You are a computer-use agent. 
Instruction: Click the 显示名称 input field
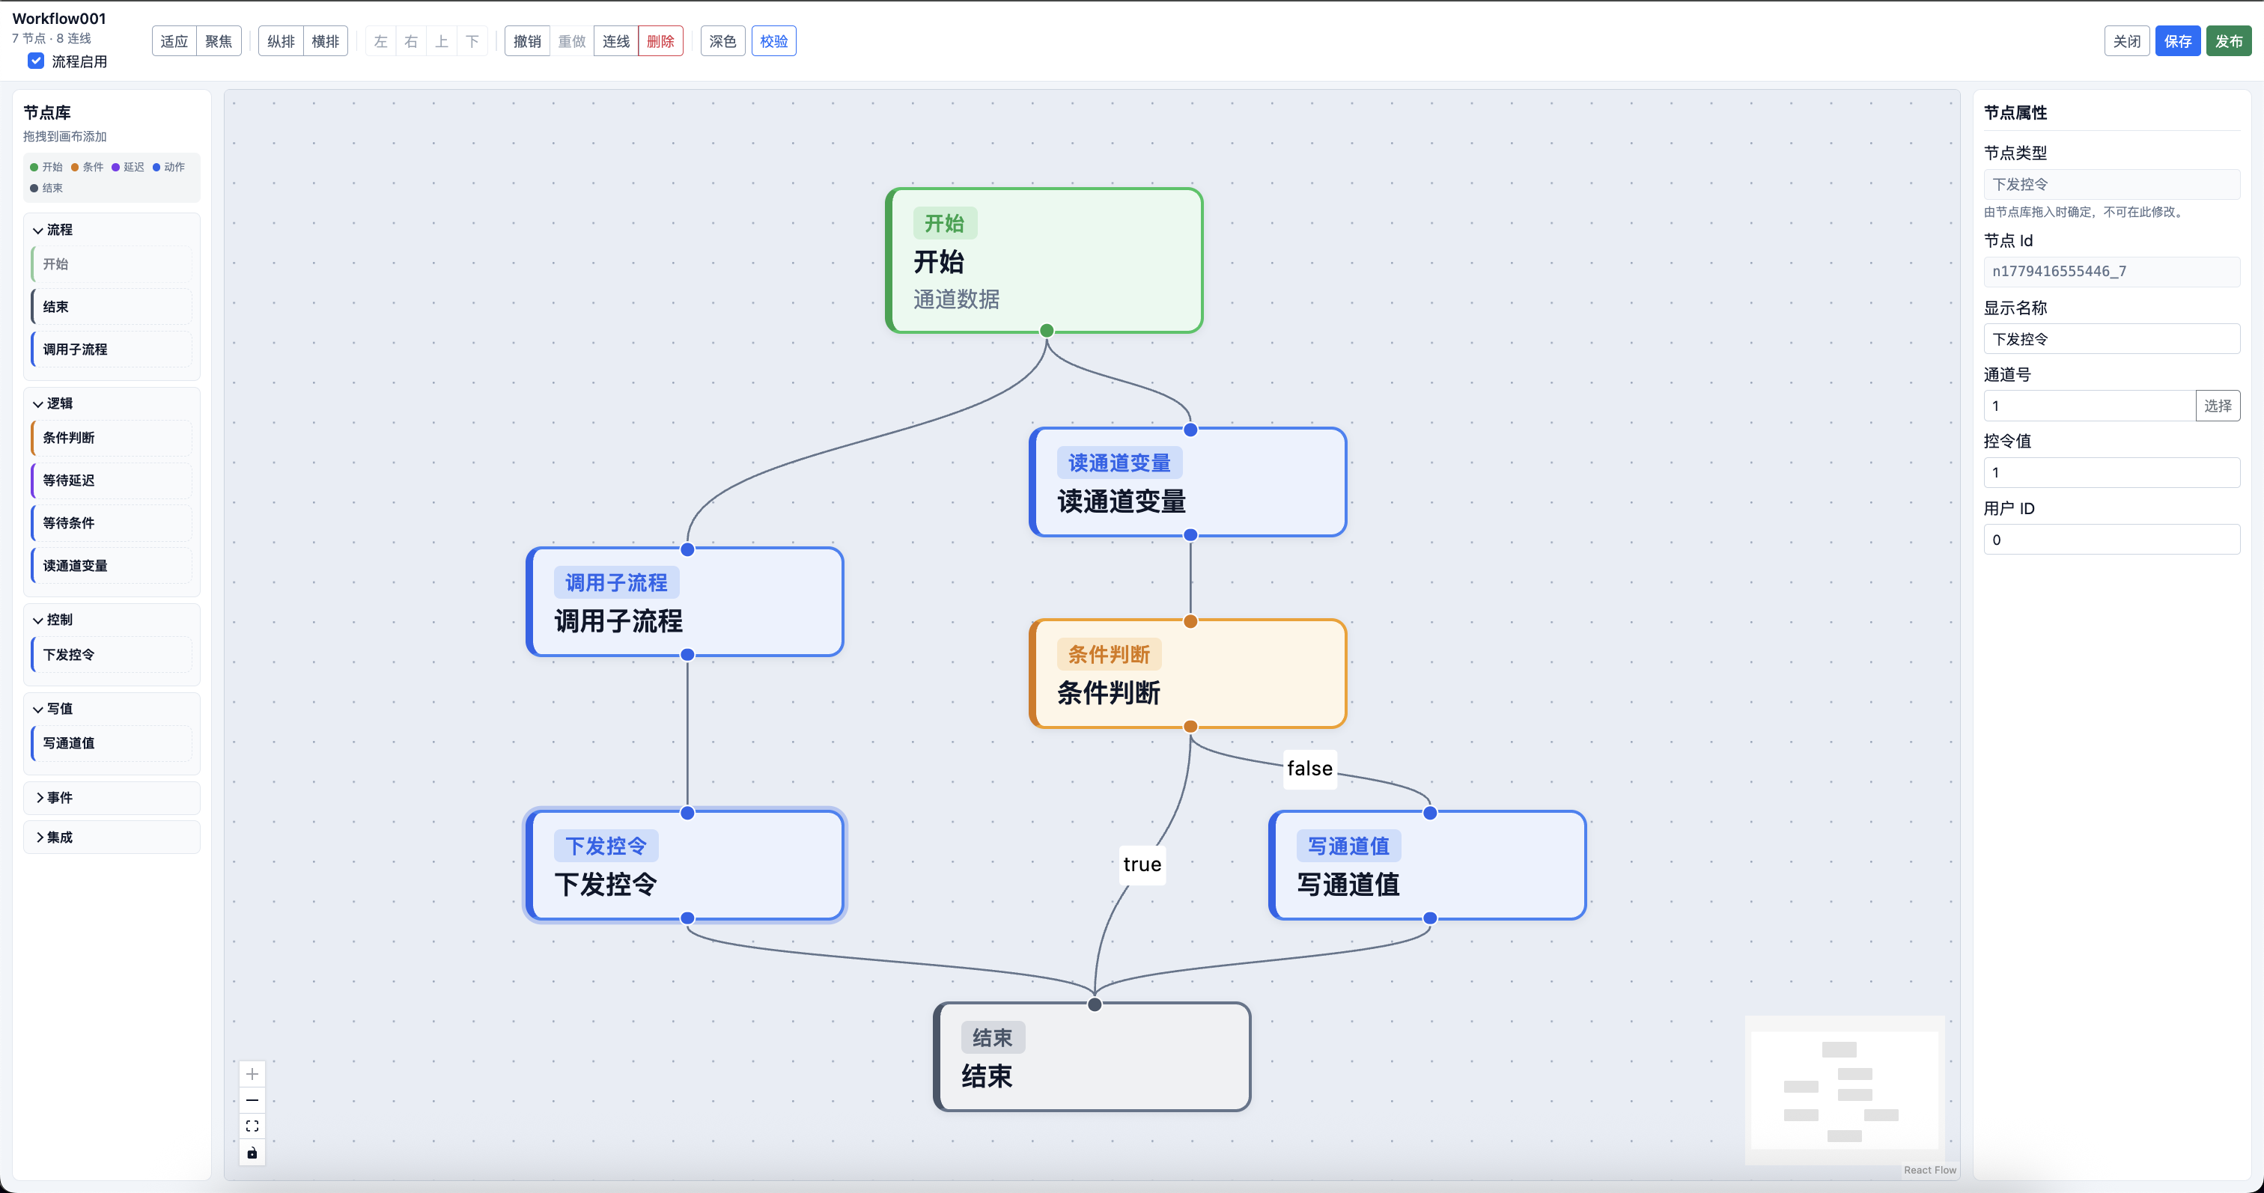(2111, 339)
